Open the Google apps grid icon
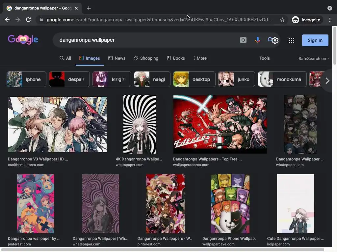The width and height of the screenshot is (337, 252). pyautogui.click(x=292, y=40)
